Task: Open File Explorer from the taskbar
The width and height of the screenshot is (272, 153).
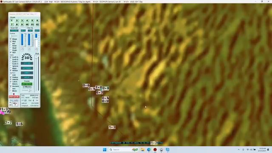Action: pyautogui.click(x=143, y=150)
